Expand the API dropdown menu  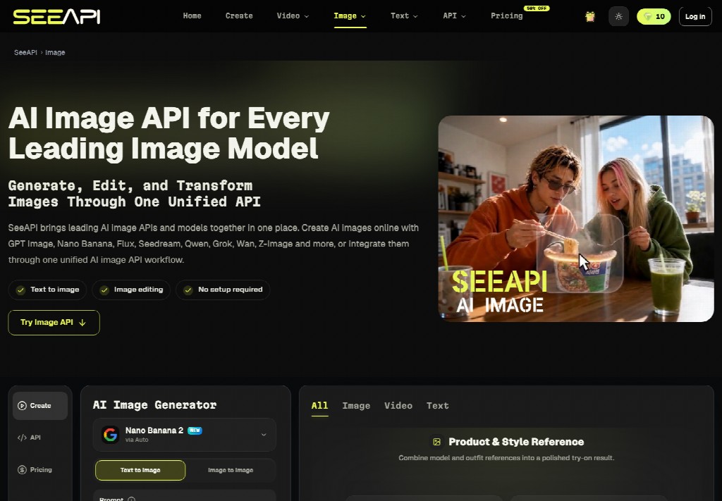coord(454,16)
